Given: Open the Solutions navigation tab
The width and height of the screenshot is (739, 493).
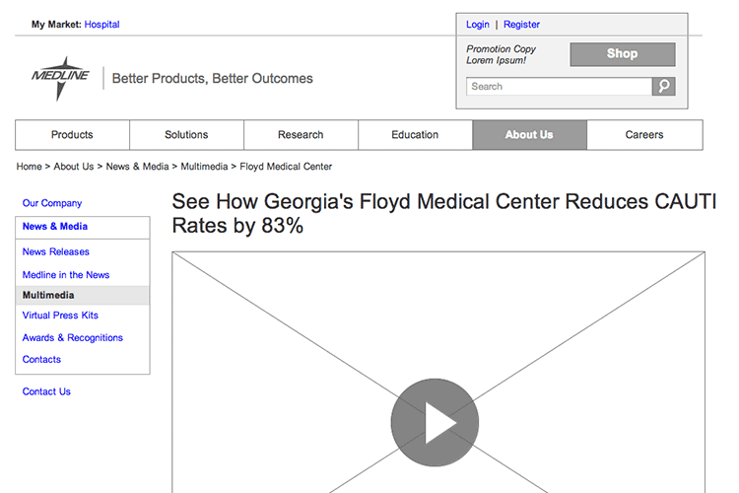Looking at the screenshot, I should 186,135.
